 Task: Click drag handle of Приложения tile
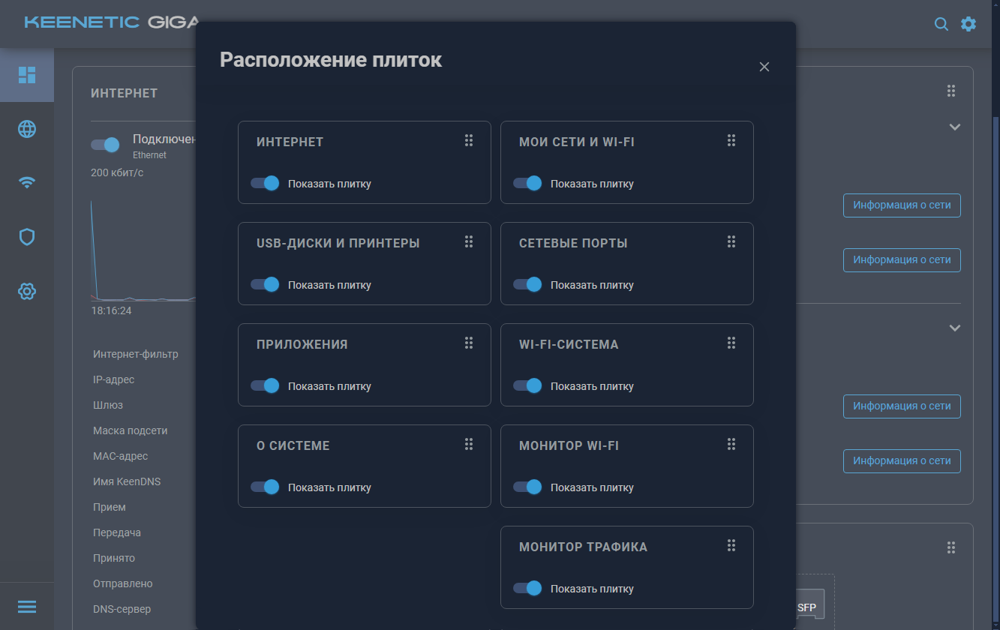click(469, 343)
